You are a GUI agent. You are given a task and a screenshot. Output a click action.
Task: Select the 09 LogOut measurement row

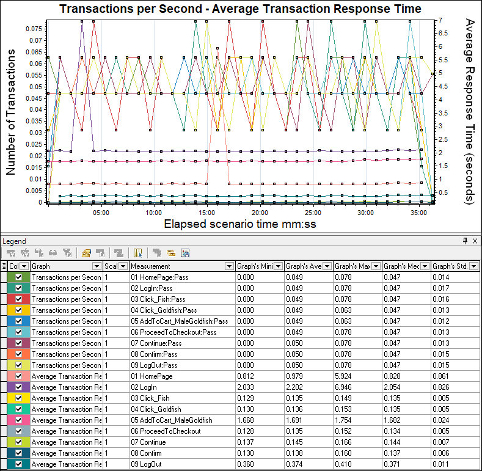point(241,464)
